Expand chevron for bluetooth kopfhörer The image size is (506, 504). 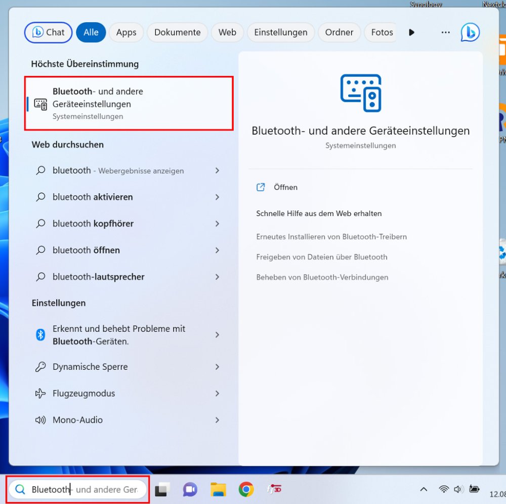(x=217, y=224)
